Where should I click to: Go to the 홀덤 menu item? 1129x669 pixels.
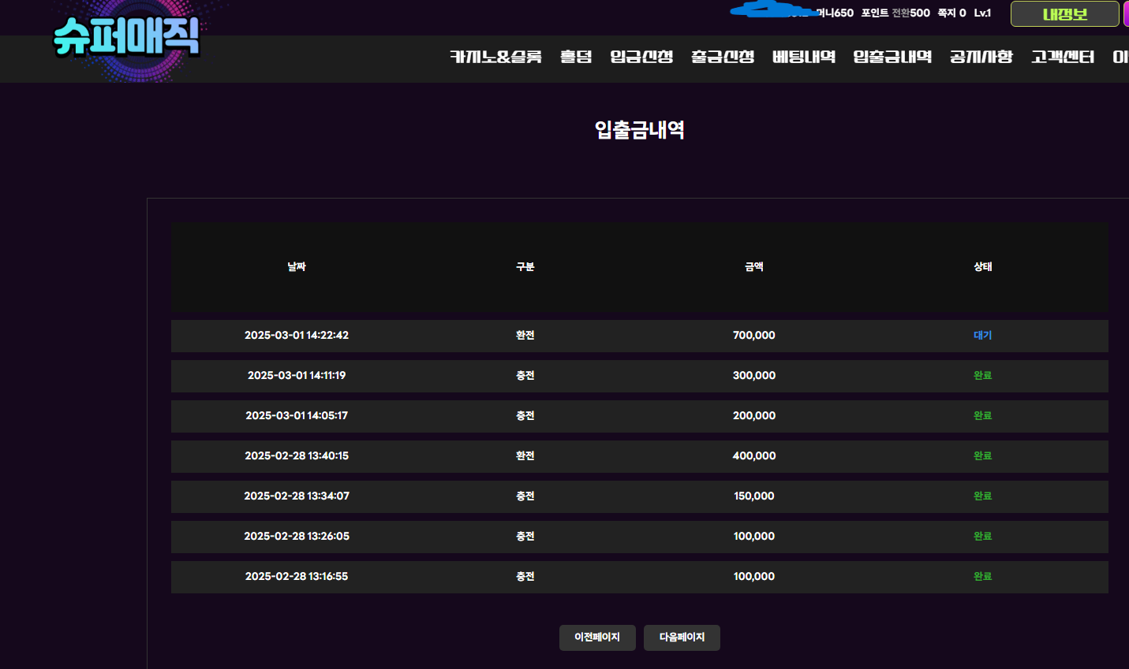pos(576,57)
